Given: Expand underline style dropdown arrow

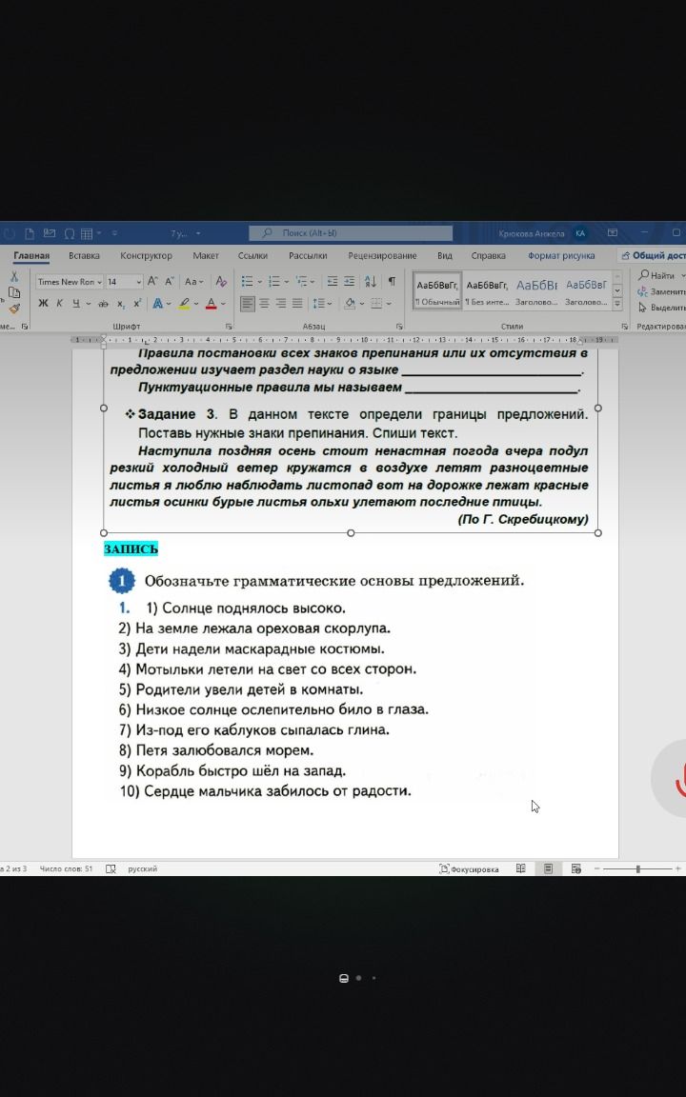Looking at the screenshot, I should click(x=89, y=304).
